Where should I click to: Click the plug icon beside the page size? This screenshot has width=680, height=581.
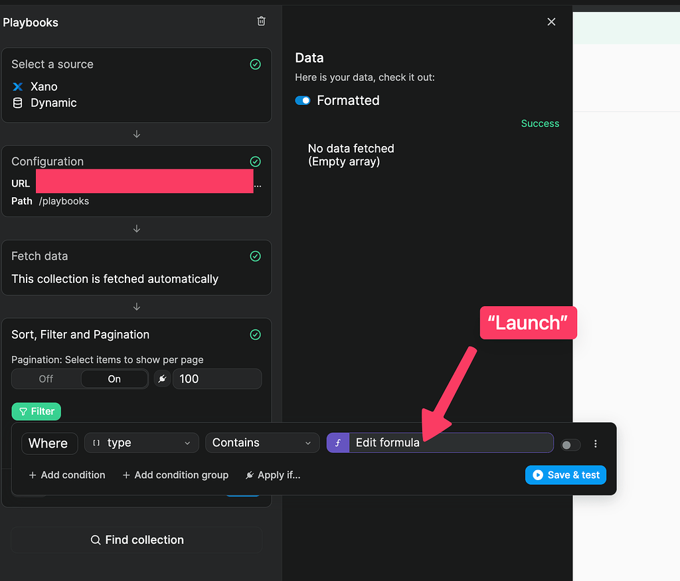coord(162,378)
